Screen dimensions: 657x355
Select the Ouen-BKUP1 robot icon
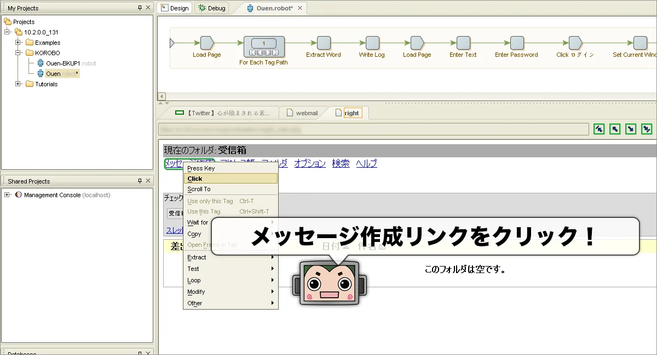tap(41, 63)
